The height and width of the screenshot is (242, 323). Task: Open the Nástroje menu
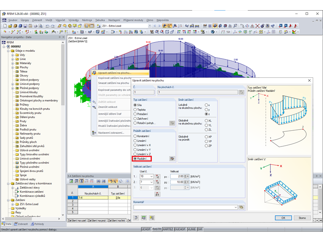[x=87, y=20]
